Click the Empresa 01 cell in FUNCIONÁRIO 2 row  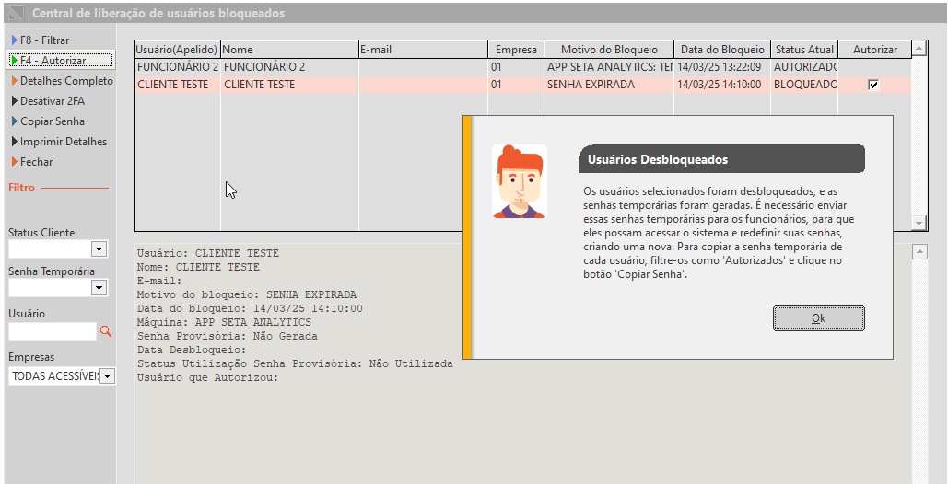click(516, 67)
